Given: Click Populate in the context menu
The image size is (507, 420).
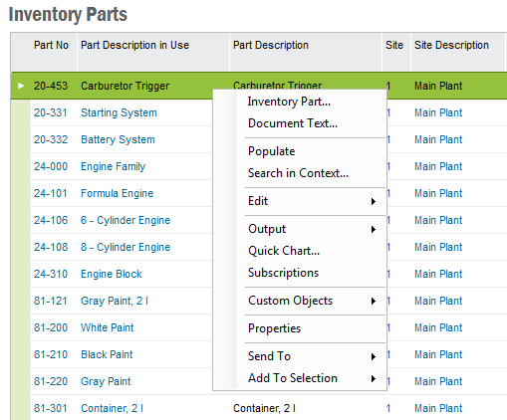Looking at the screenshot, I should (x=271, y=151).
